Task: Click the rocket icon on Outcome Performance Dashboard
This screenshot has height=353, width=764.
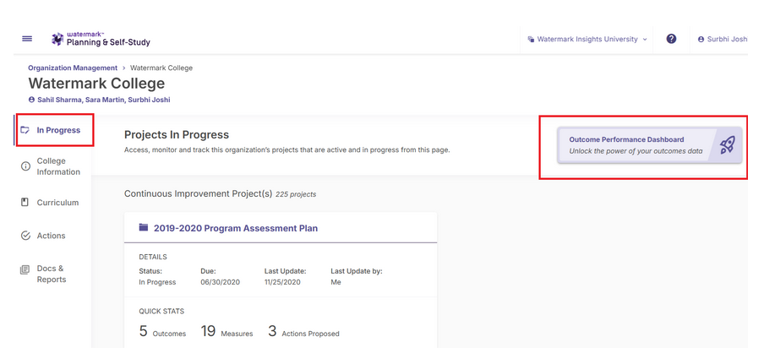Action: [x=727, y=145]
